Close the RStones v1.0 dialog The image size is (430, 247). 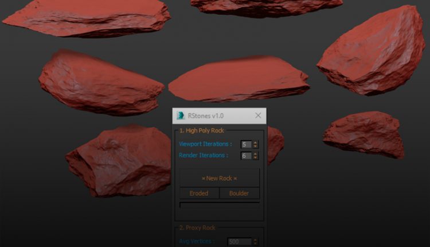258,115
